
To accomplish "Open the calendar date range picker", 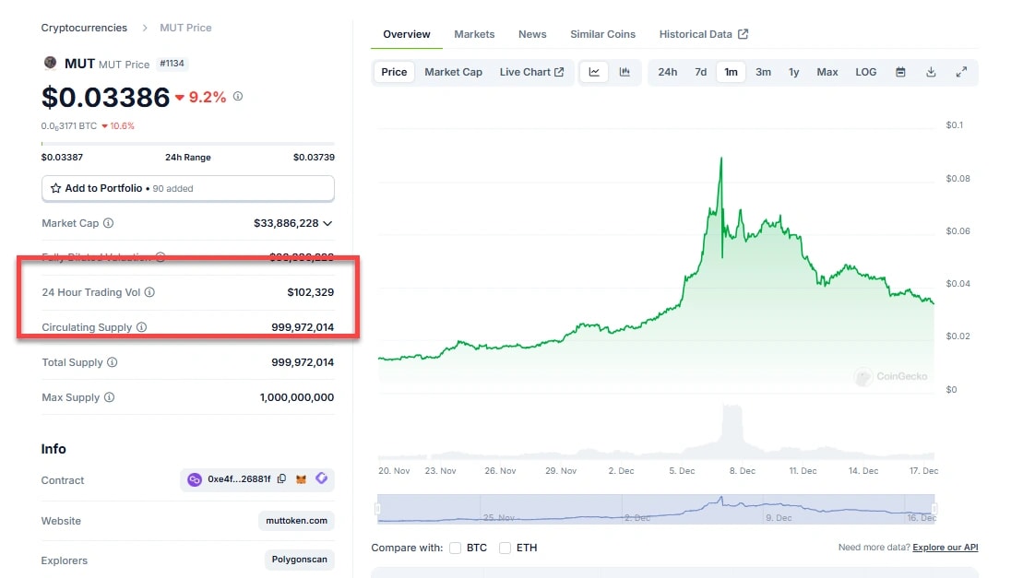I will point(900,72).
